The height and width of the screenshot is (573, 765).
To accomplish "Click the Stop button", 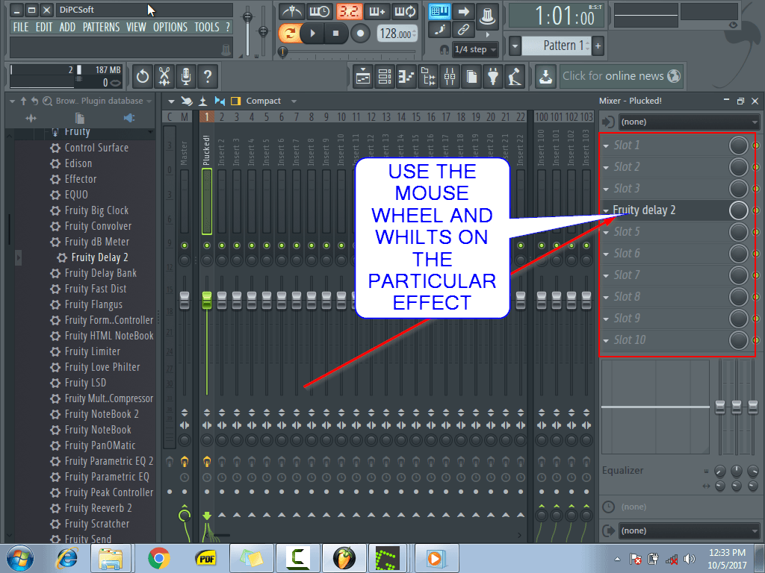I will (x=335, y=33).
